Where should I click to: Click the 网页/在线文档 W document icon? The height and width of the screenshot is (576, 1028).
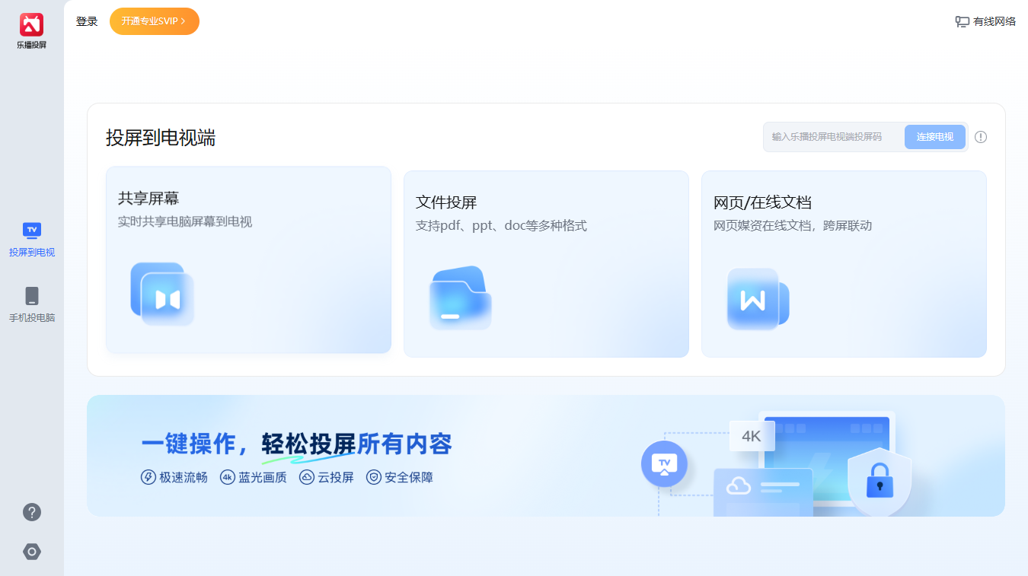[758, 299]
